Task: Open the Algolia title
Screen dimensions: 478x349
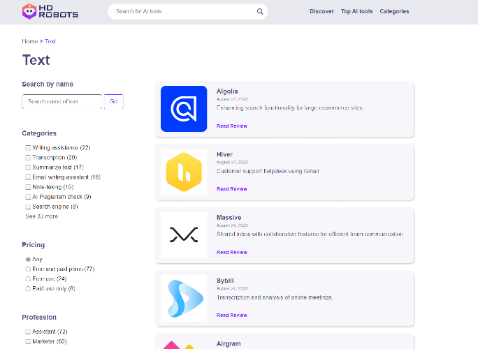Action: (x=227, y=91)
